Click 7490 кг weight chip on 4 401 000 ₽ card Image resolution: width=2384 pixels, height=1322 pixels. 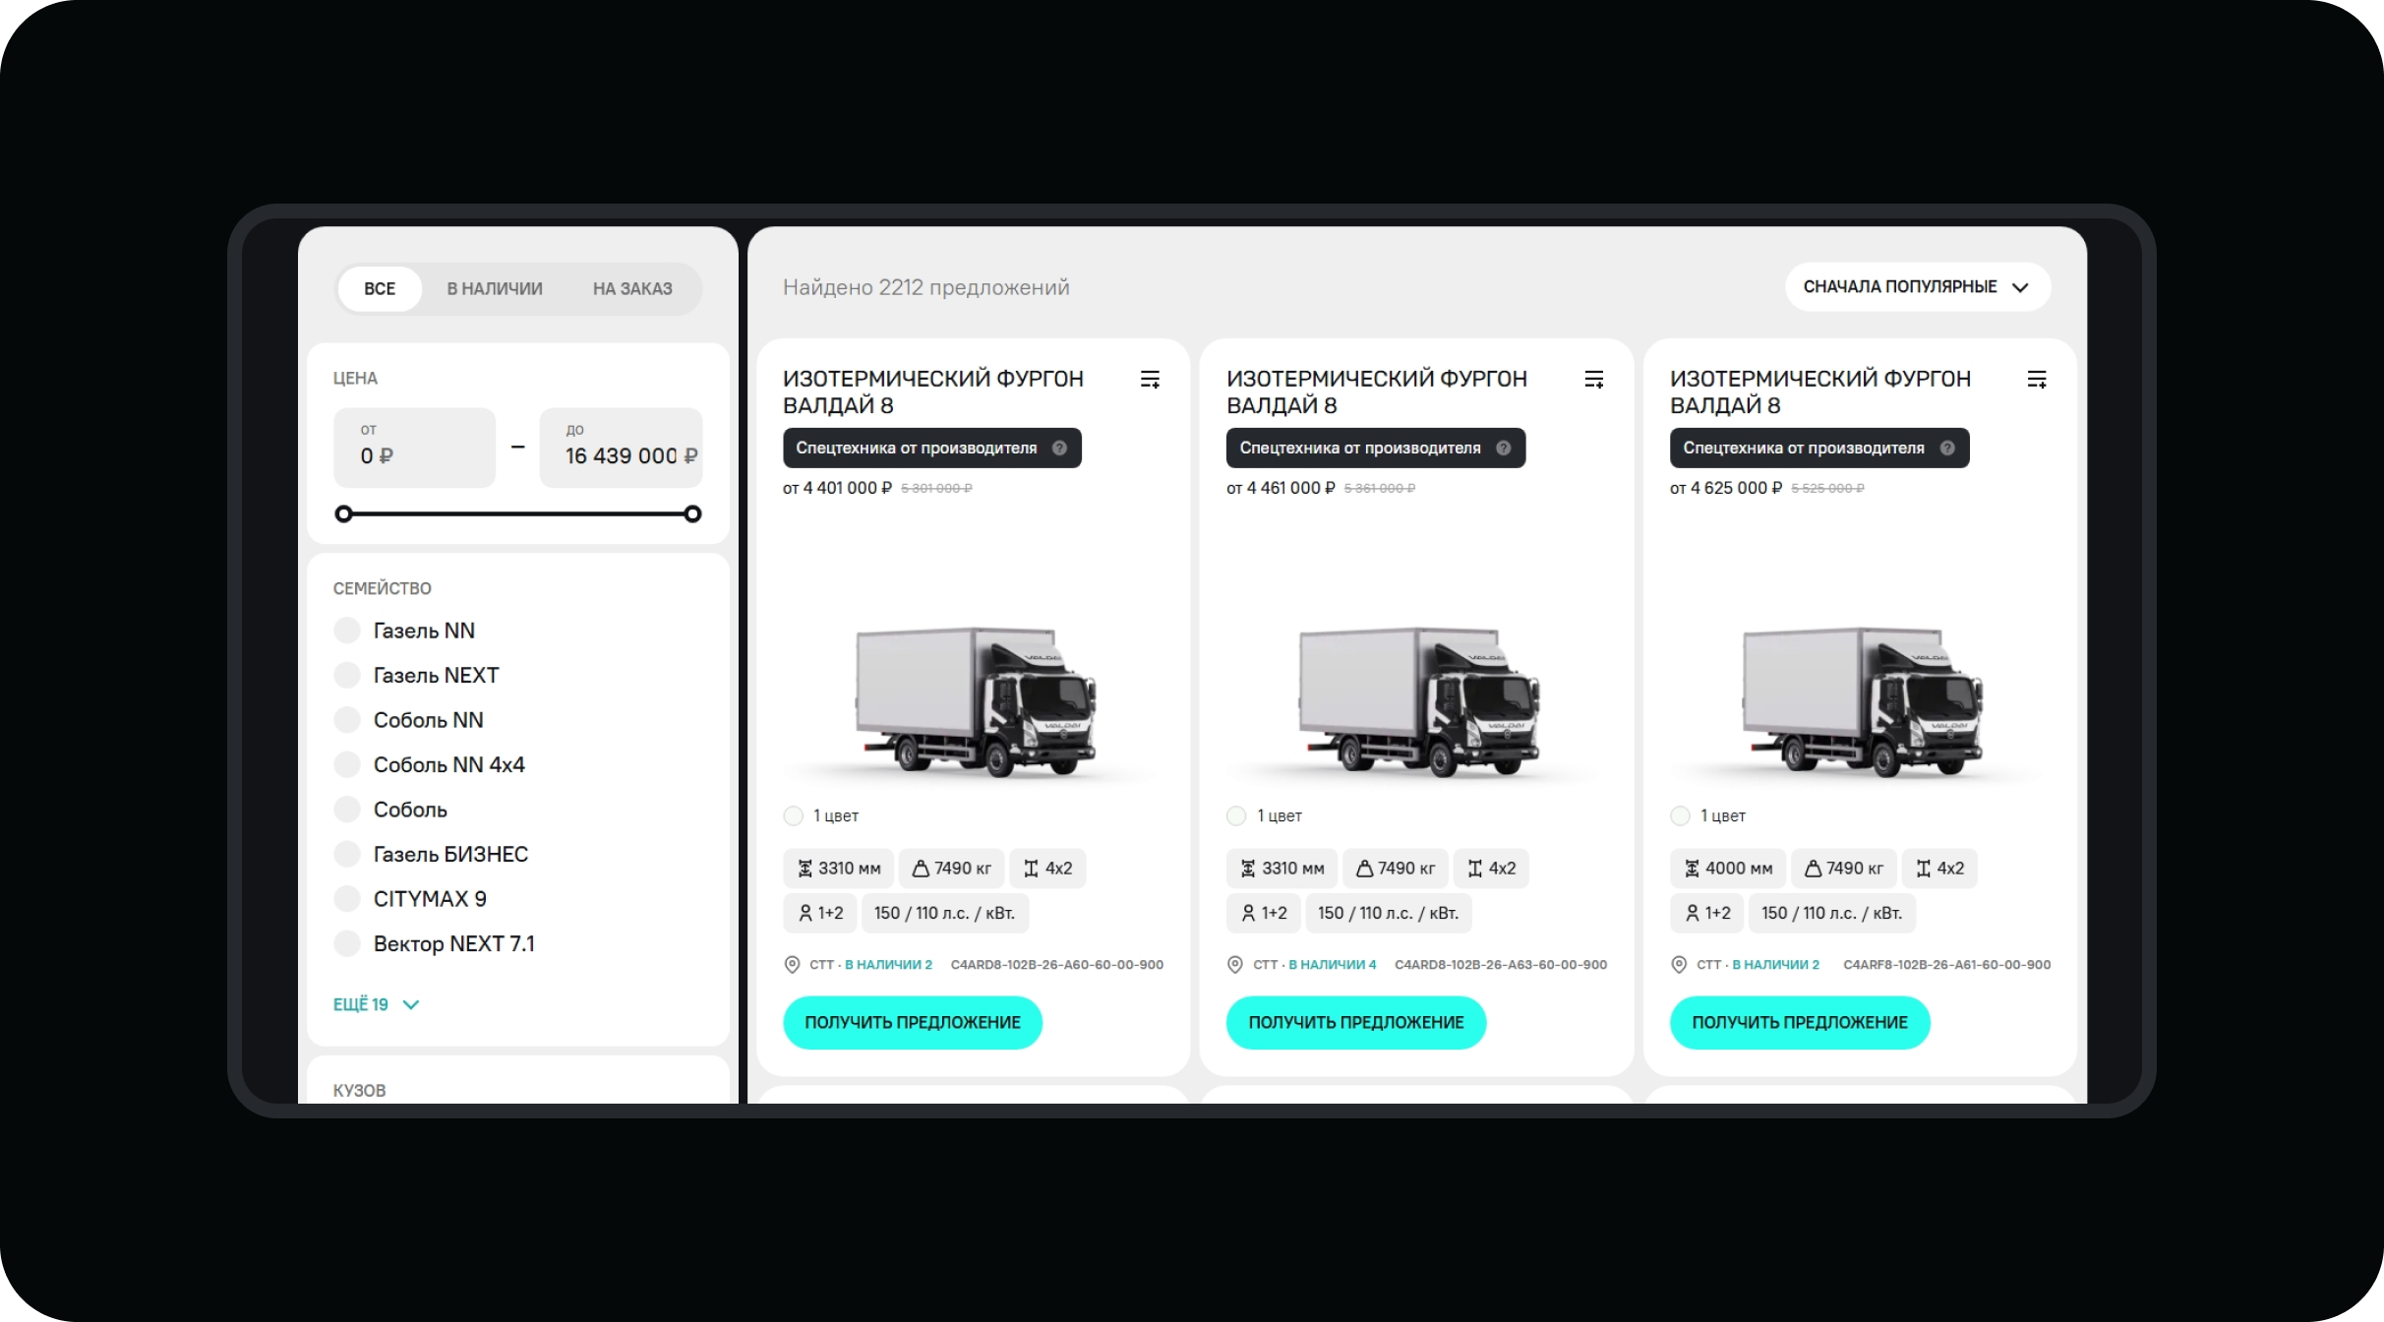tap(951, 869)
